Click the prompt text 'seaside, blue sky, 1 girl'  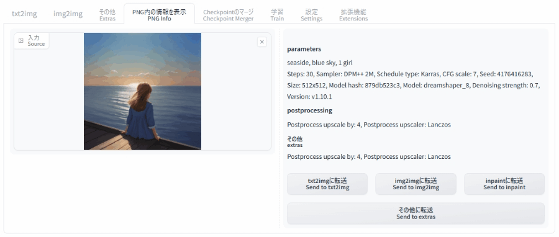(x=320, y=63)
